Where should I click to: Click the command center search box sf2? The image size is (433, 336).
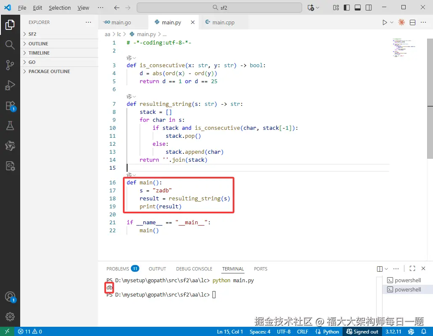point(219,8)
